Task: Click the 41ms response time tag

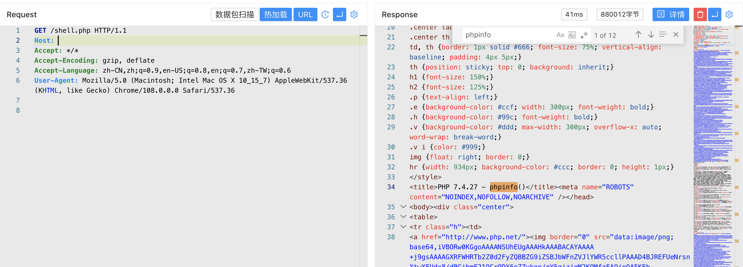Action: [x=574, y=14]
